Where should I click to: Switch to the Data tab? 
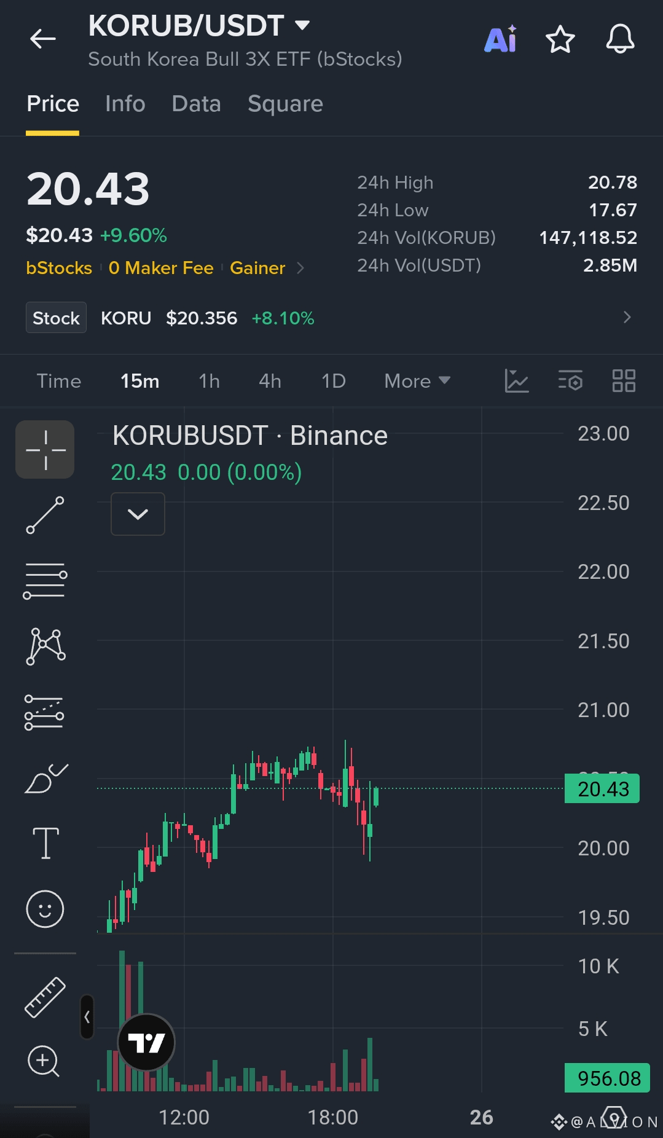(x=196, y=104)
